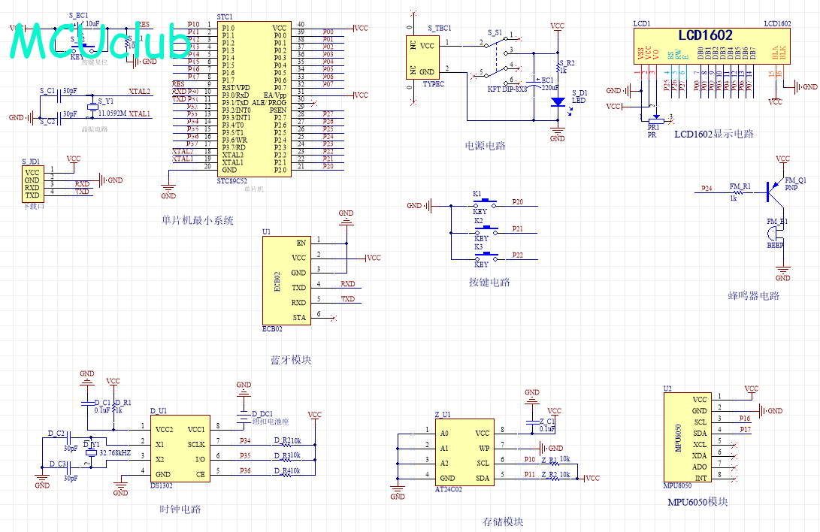
Task: Click the PR1 potentiometer symbol
Action: click(654, 119)
